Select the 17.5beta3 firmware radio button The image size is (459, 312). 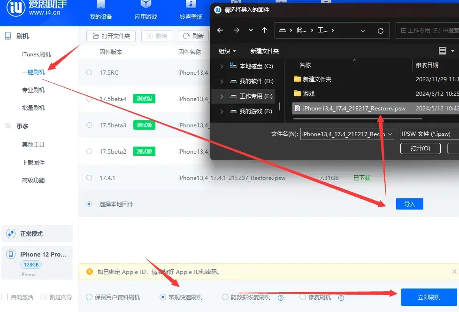click(x=89, y=125)
